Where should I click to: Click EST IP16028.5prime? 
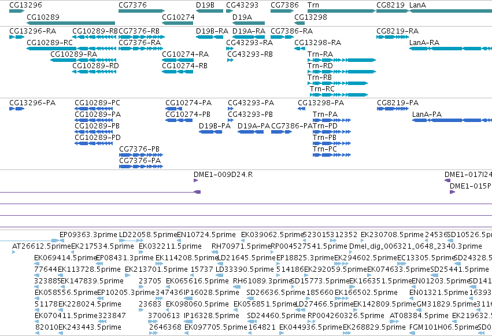point(212,293)
